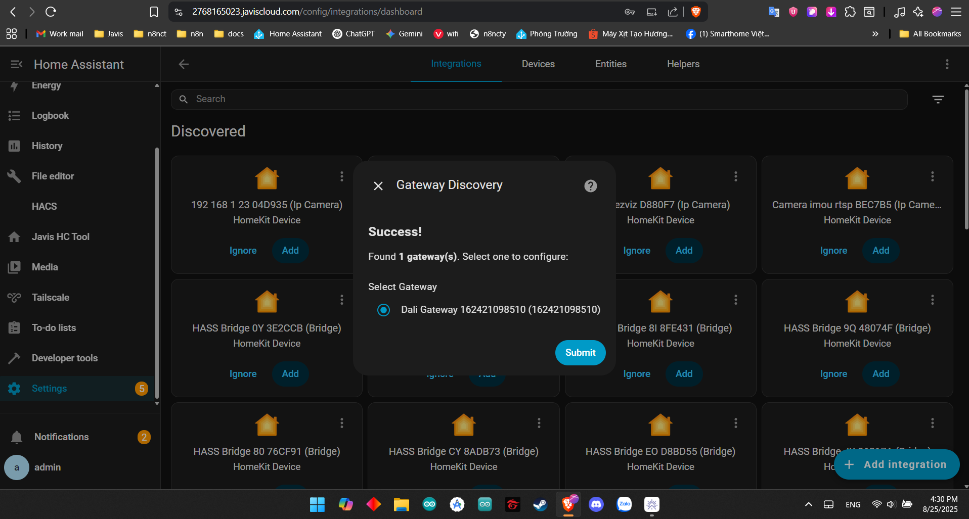This screenshot has height=519, width=969.
Task: Open the top-right overflow menu in header
Action: [947, 64]
